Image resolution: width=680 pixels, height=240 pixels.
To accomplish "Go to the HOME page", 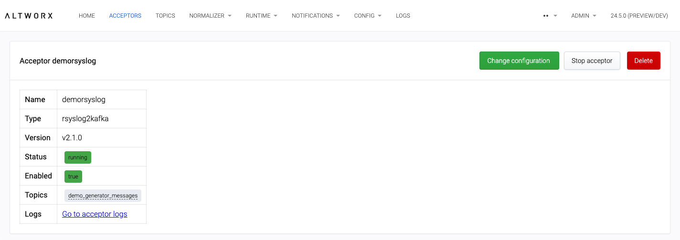I will coord(87,16).
